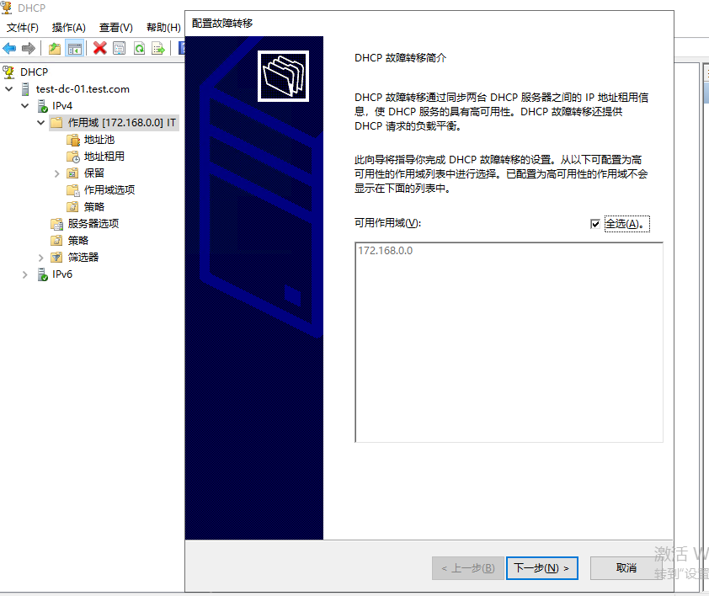Click the 服务器选项 folder icon

(x=56, y=224)
